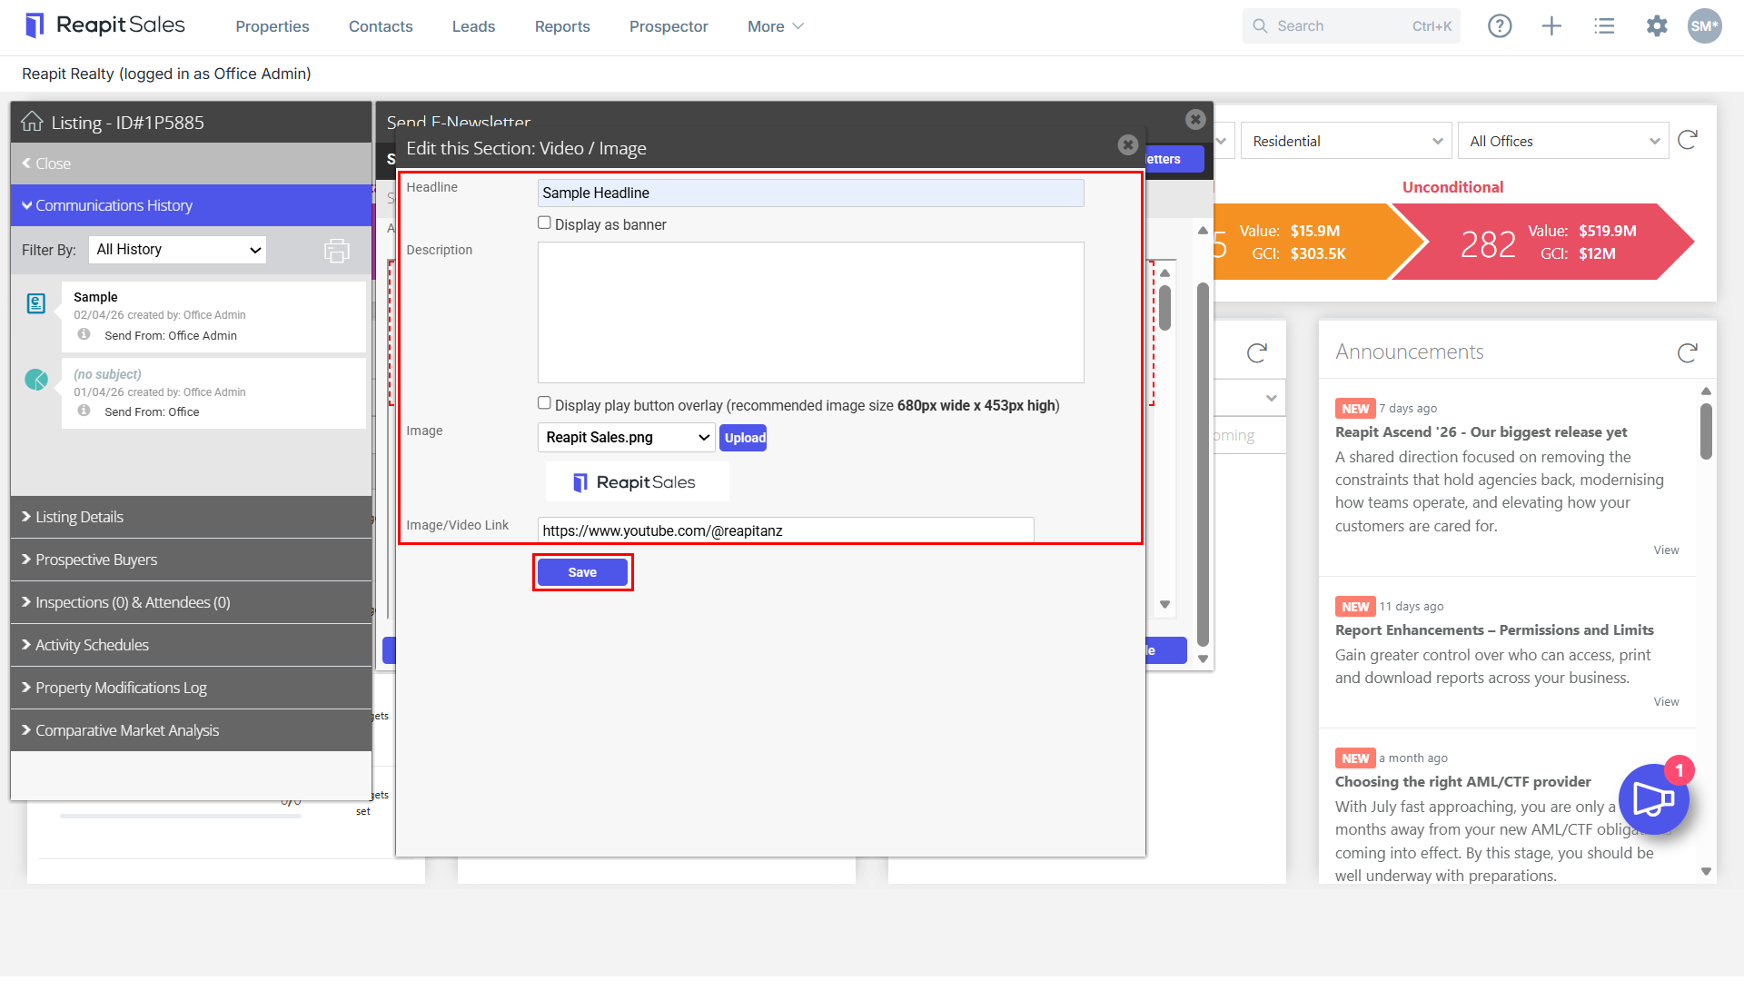Click the Upload image button
The height and width of the screenshot is (981, 1744).
744,438
